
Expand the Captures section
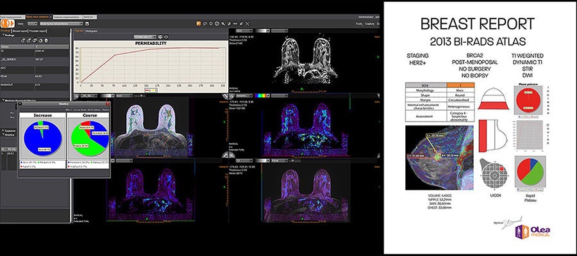9,131
